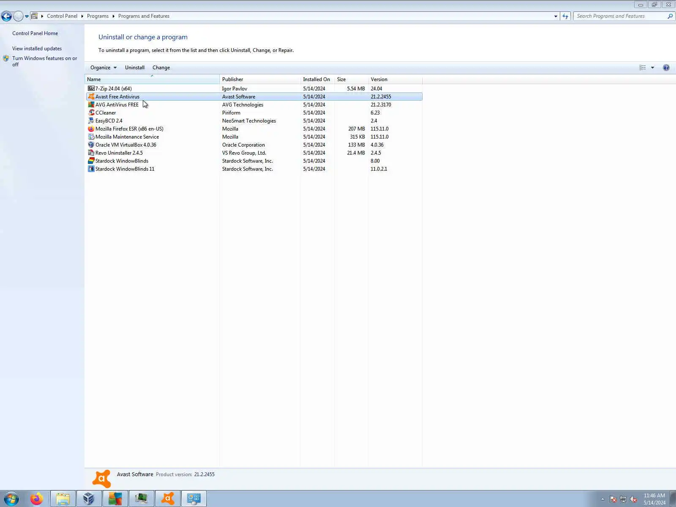Click the 207 MB size value

coord(357,129)
